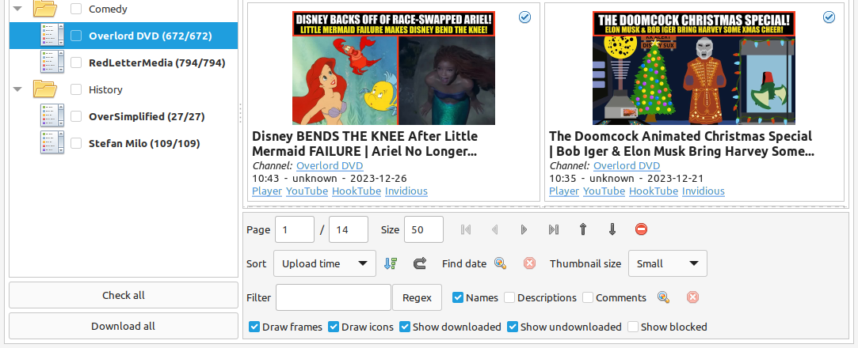Open HookTube link for Doomcock Christmas Special
This screenshot has width=858, height=348.
[x=654, y=191]
